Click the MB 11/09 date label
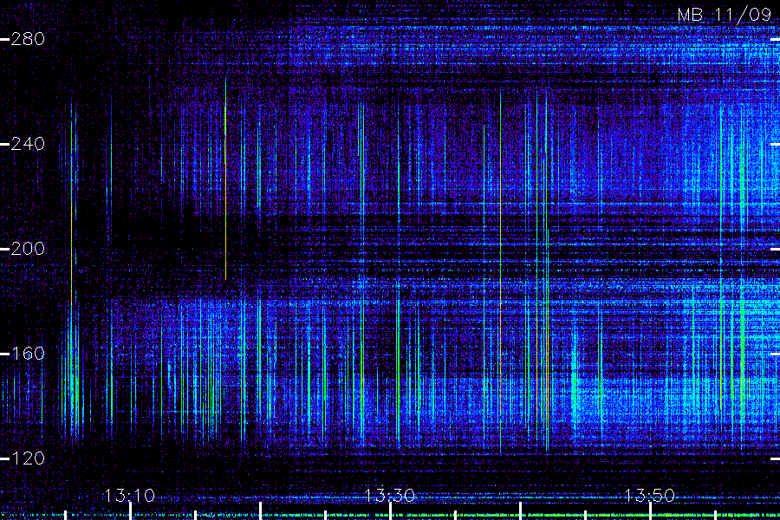This screenshot has width=780, height=520. [x=724, y=15]
